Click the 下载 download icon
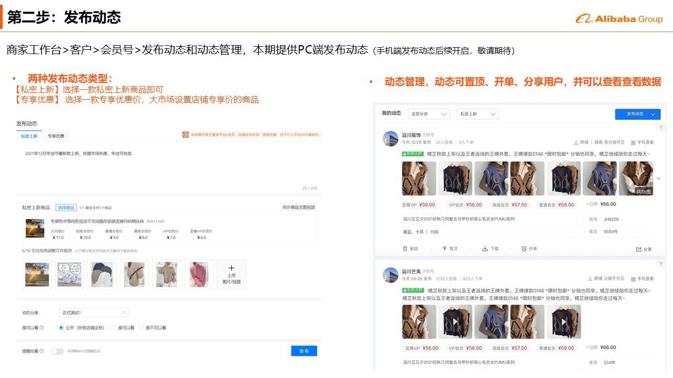 click(x=485, y=249)
